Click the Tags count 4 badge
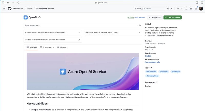This screenshot has height=111, width=205. click(151, 68)
